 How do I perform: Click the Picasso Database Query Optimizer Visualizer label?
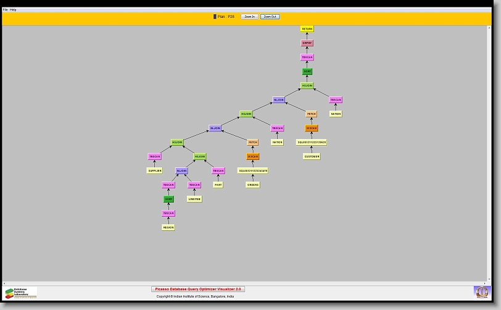coord(198,289)
